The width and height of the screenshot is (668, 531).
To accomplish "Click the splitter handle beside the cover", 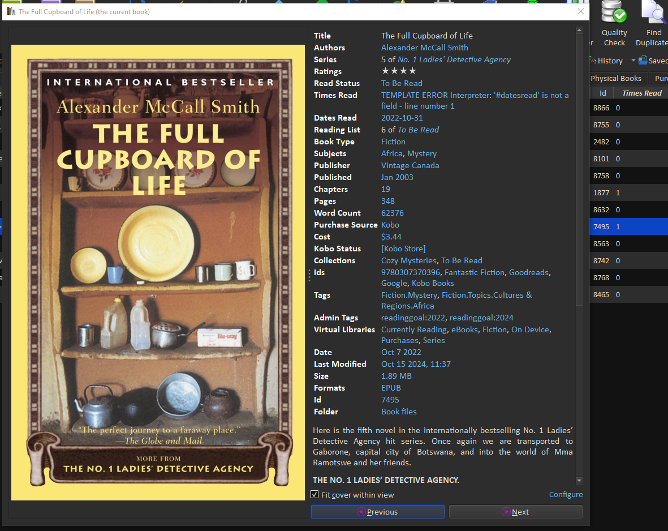I will tap(309, 276).
